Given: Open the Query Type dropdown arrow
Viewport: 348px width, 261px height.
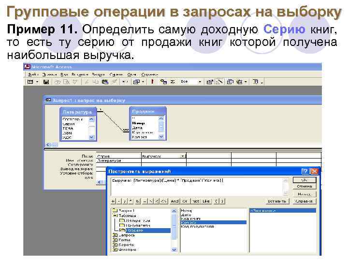Looking at the screenshot, I should (x=143, y=82).
